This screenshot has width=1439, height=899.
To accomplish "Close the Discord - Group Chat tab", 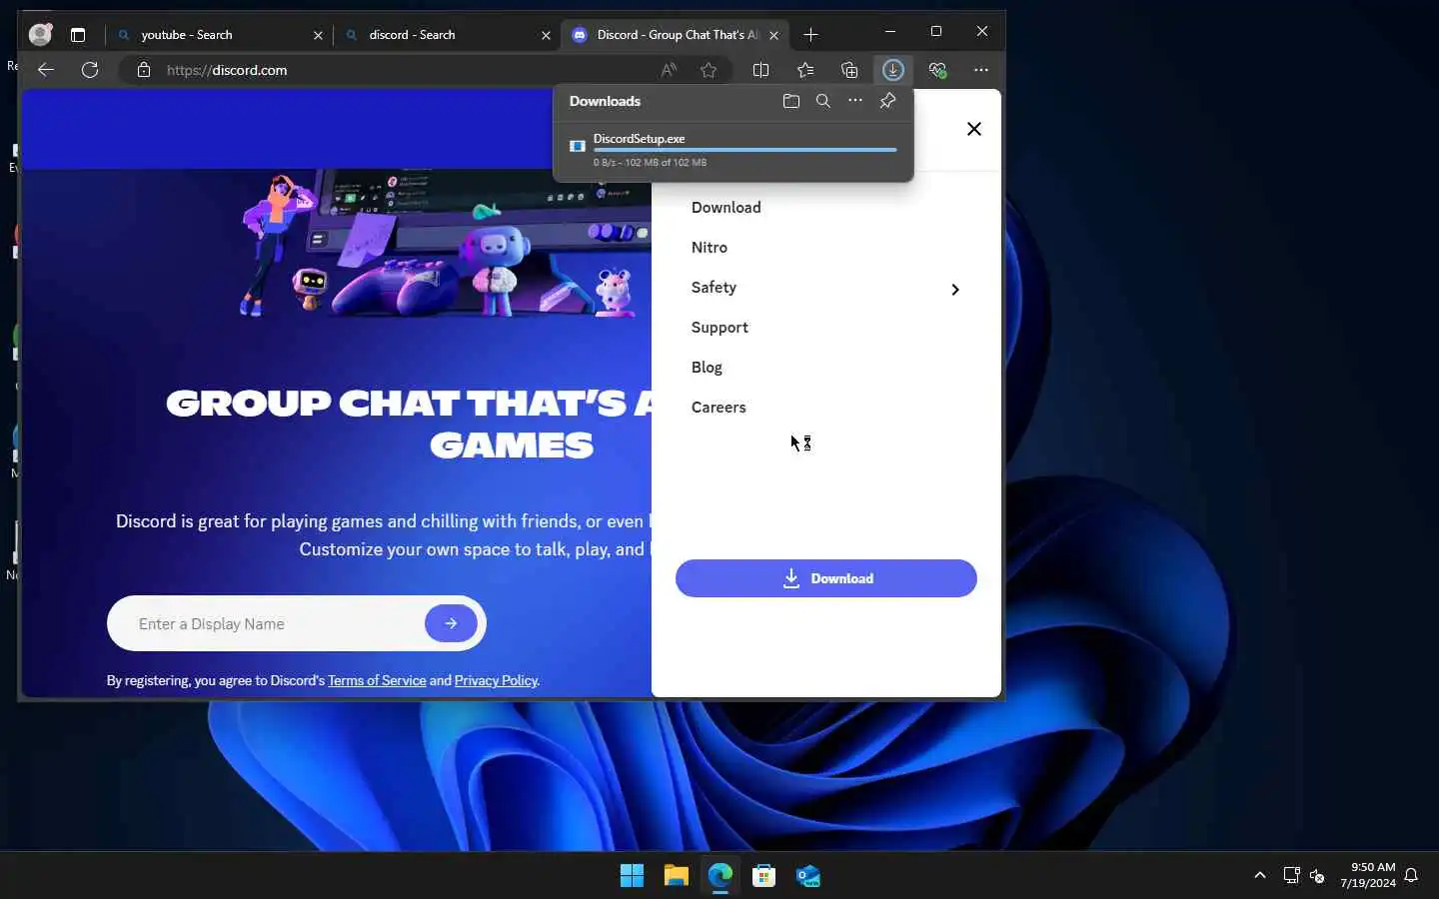I will (x=773, y=35).
